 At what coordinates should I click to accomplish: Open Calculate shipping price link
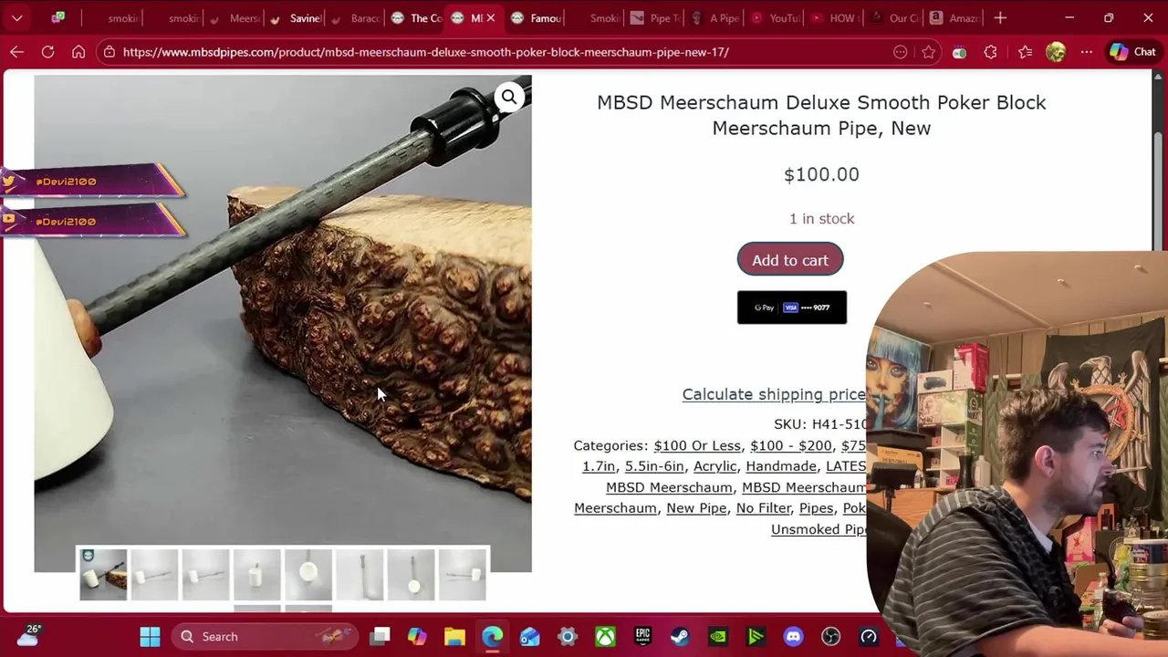[774, 394]
